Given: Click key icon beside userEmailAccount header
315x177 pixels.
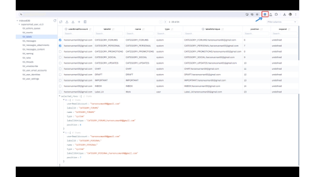Looking at the screenshot, I should 66,29.
